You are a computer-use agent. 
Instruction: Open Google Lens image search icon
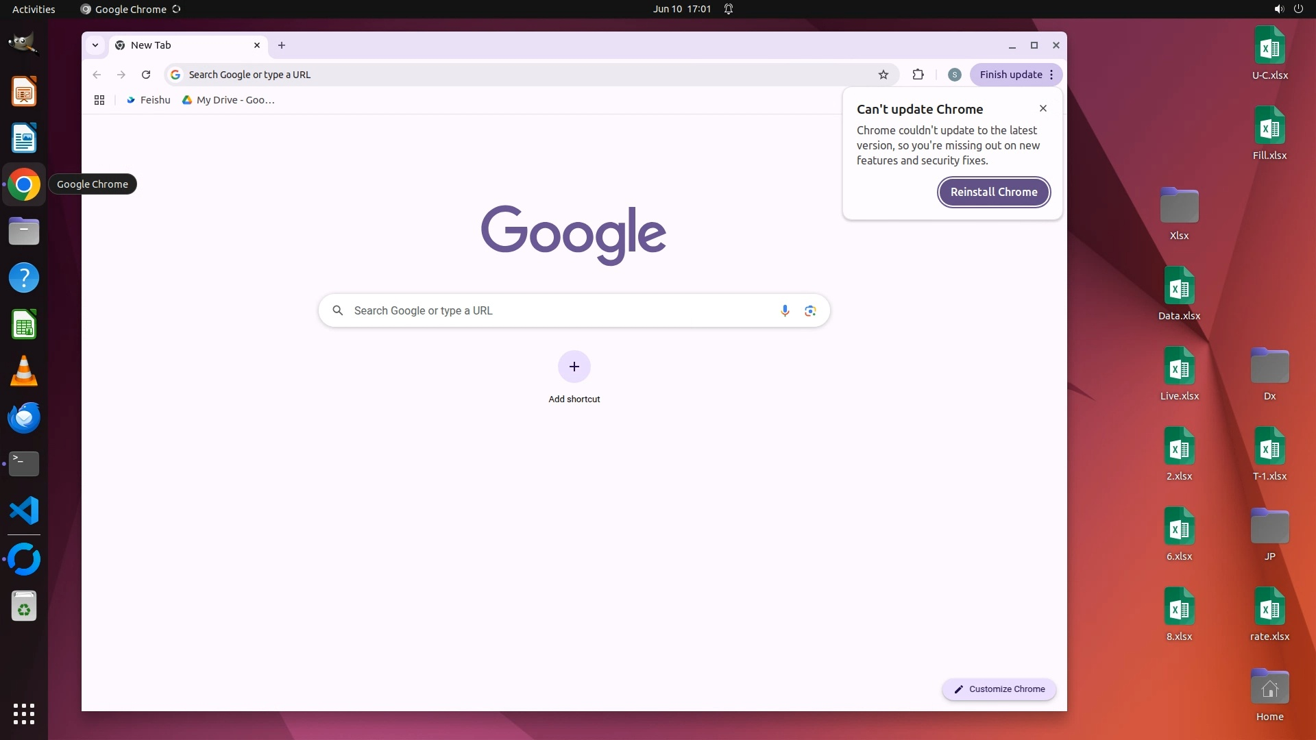click(810, 310)
